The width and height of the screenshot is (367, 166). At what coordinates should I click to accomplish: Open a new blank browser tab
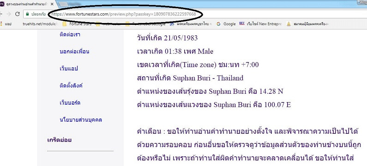click(x=63, y=4)
